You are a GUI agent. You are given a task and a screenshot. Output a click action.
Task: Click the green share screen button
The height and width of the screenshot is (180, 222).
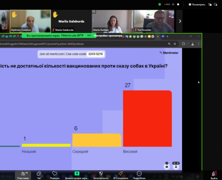tap(77, 174)
